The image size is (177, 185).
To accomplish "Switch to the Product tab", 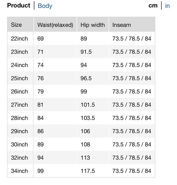I will coord(18,6).
